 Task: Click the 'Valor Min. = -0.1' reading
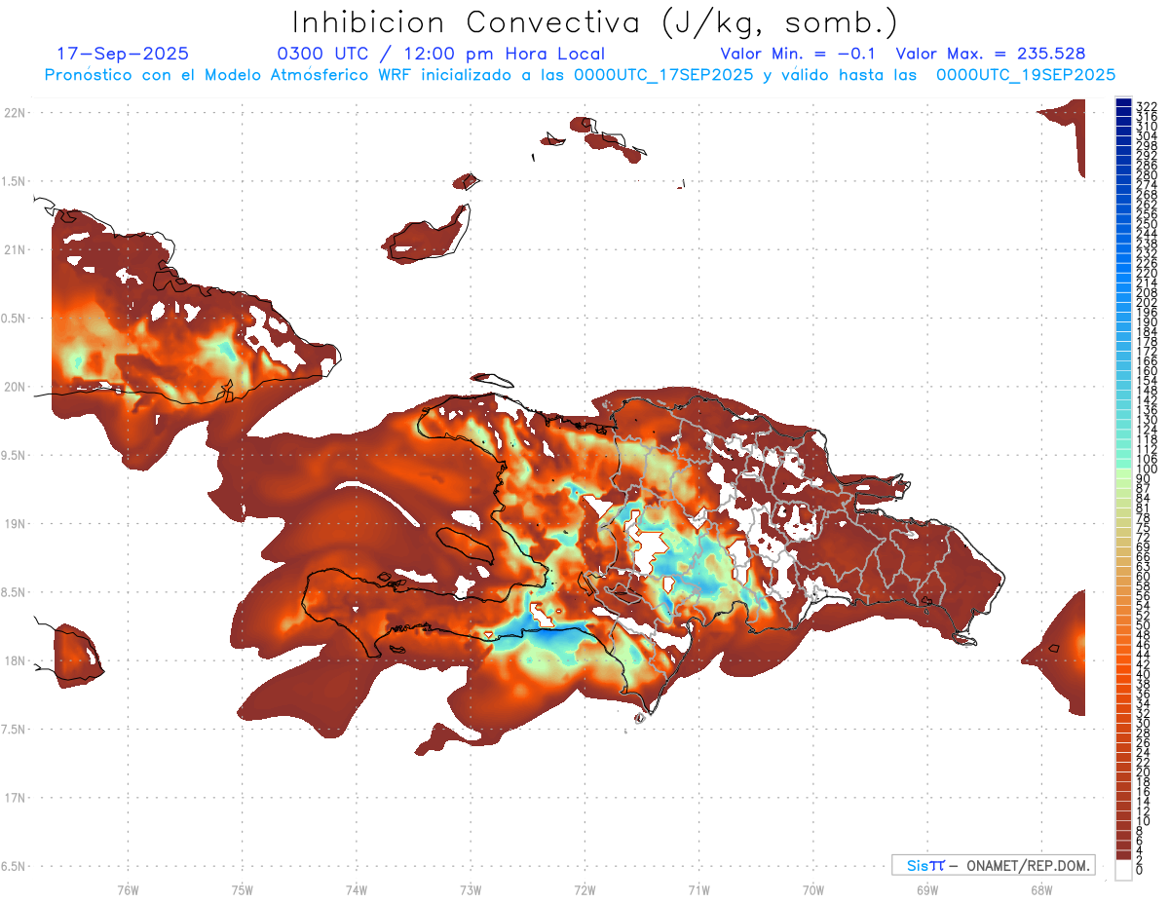[798, 55]
